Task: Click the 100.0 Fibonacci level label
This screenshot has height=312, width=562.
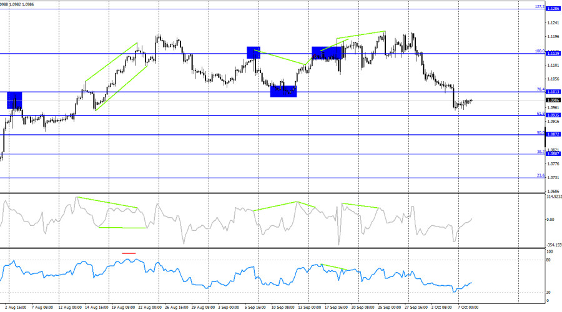Action: pos(540,51)
